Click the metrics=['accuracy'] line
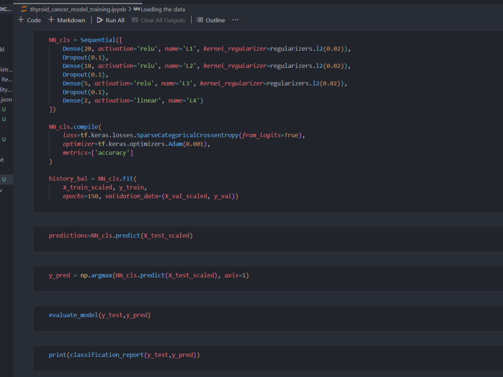503x377 pixels. pos(98,153)
